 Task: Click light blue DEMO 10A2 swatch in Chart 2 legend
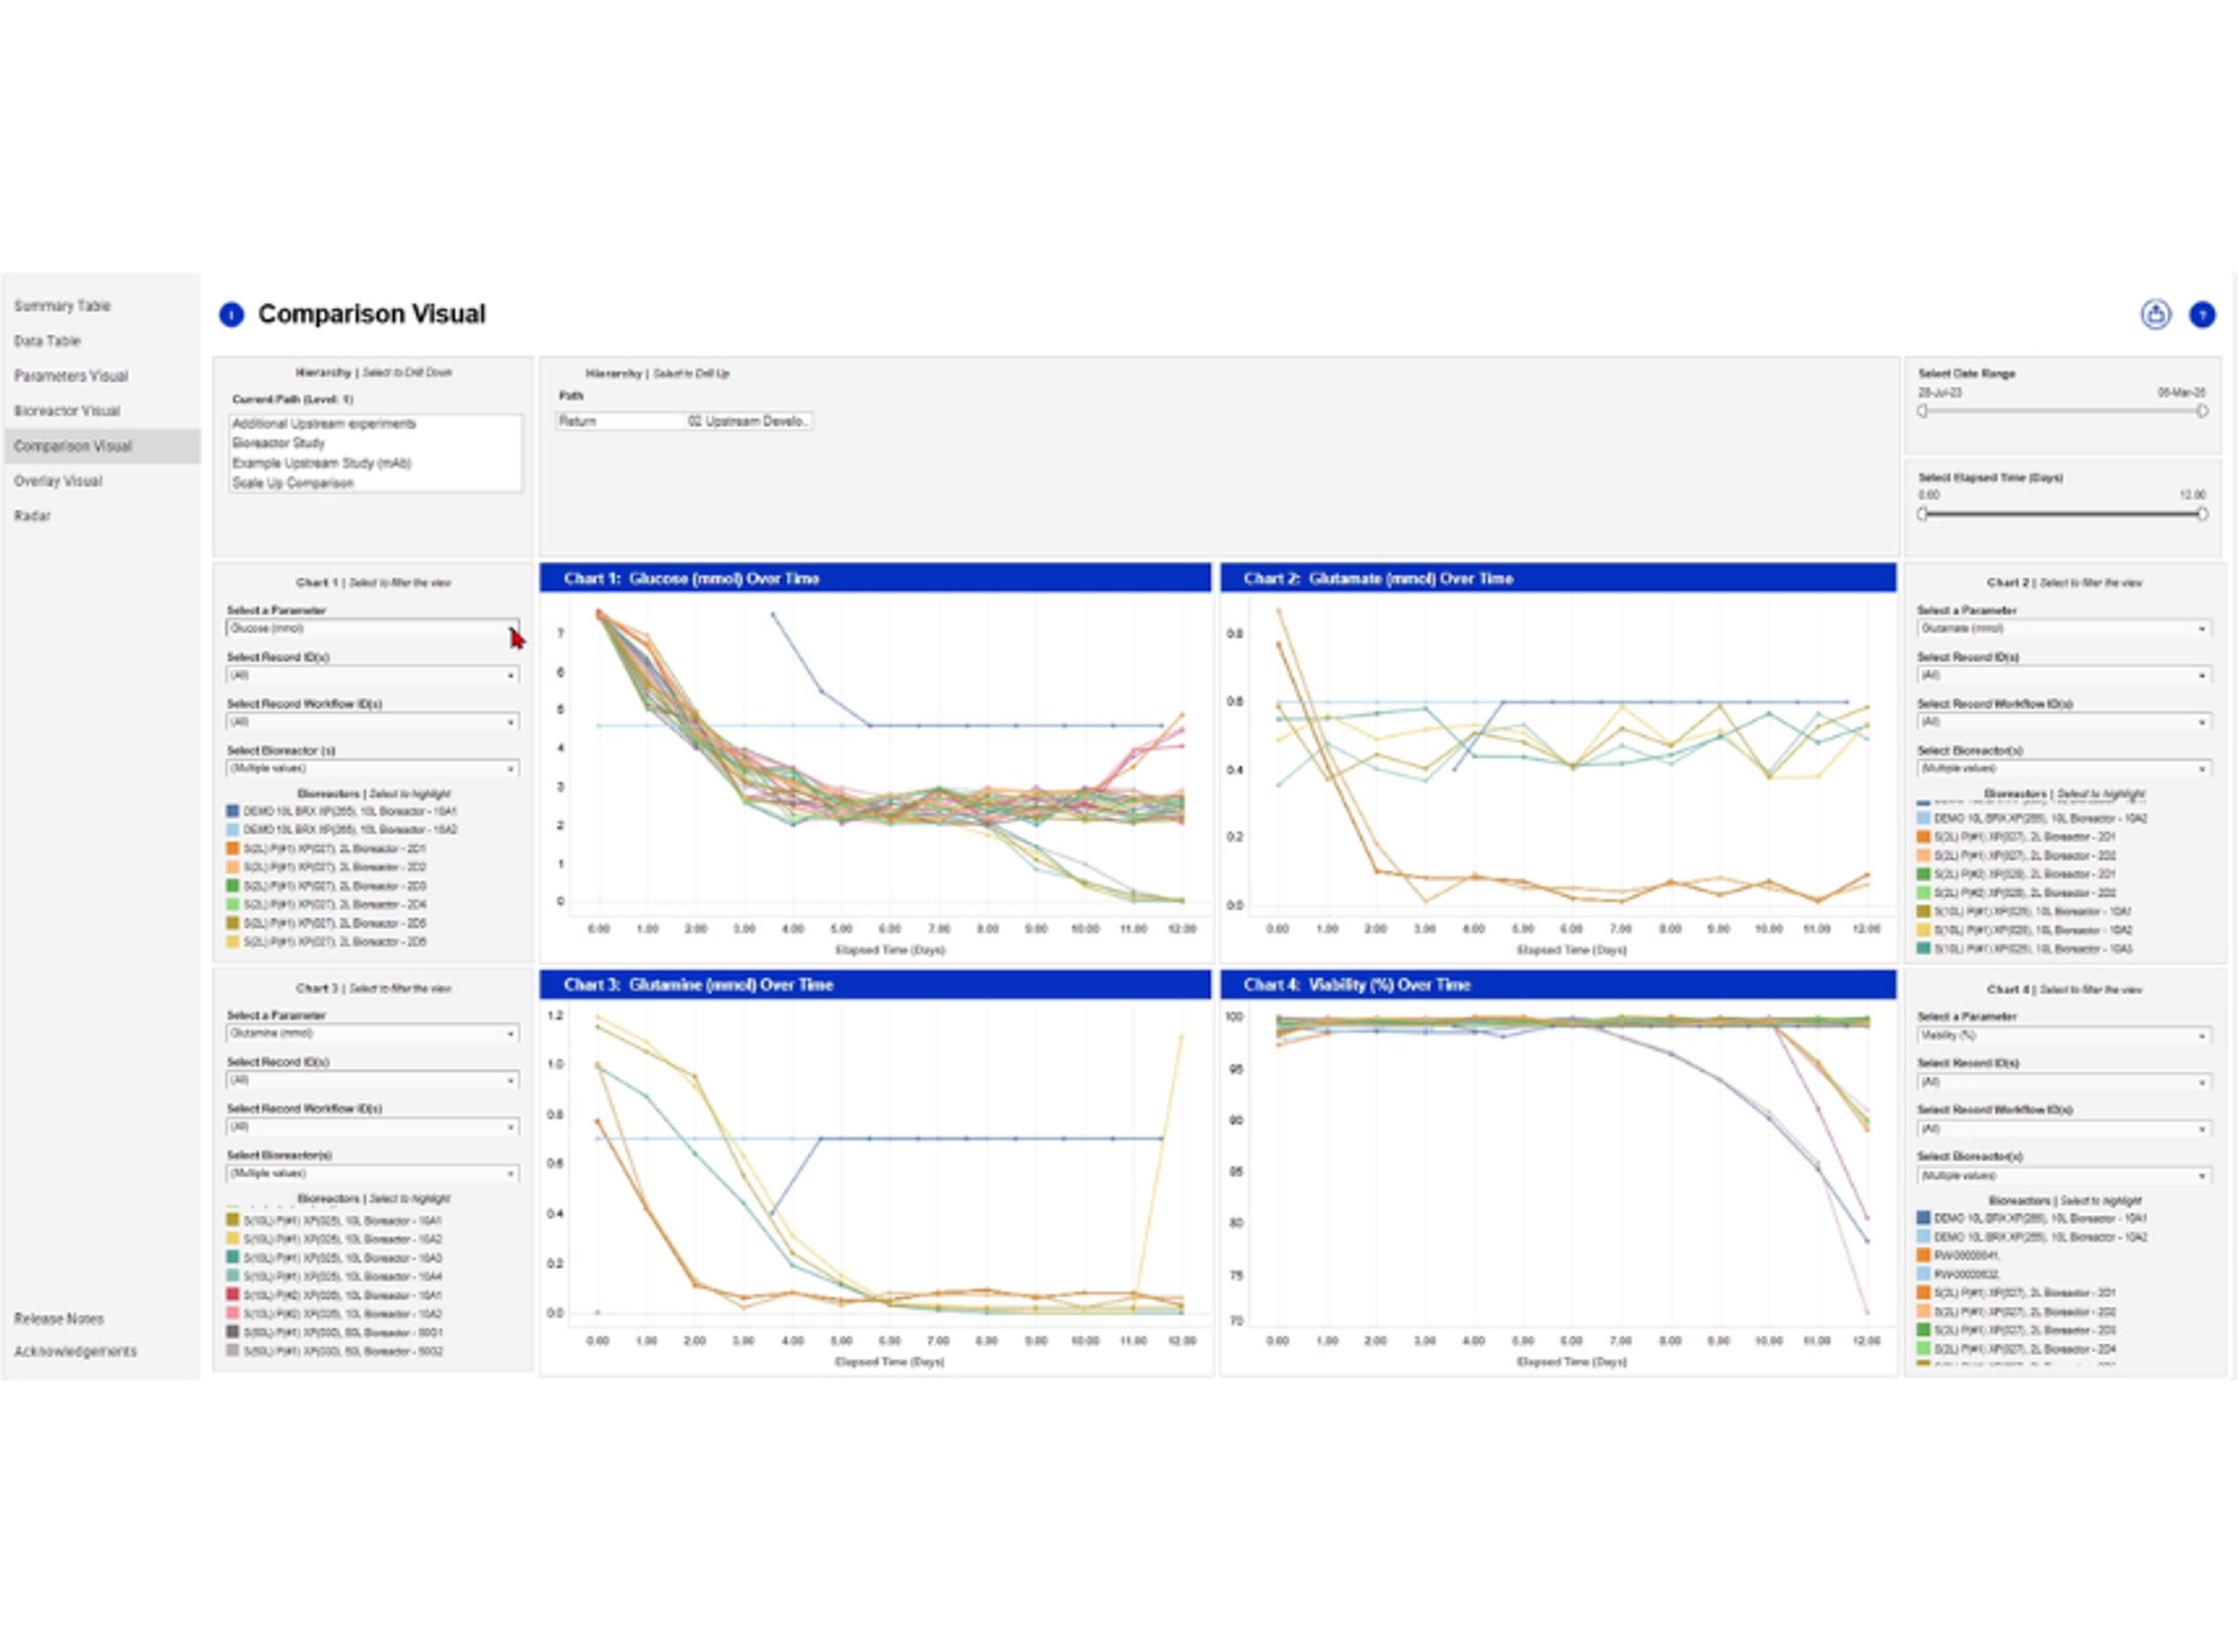1924,819
